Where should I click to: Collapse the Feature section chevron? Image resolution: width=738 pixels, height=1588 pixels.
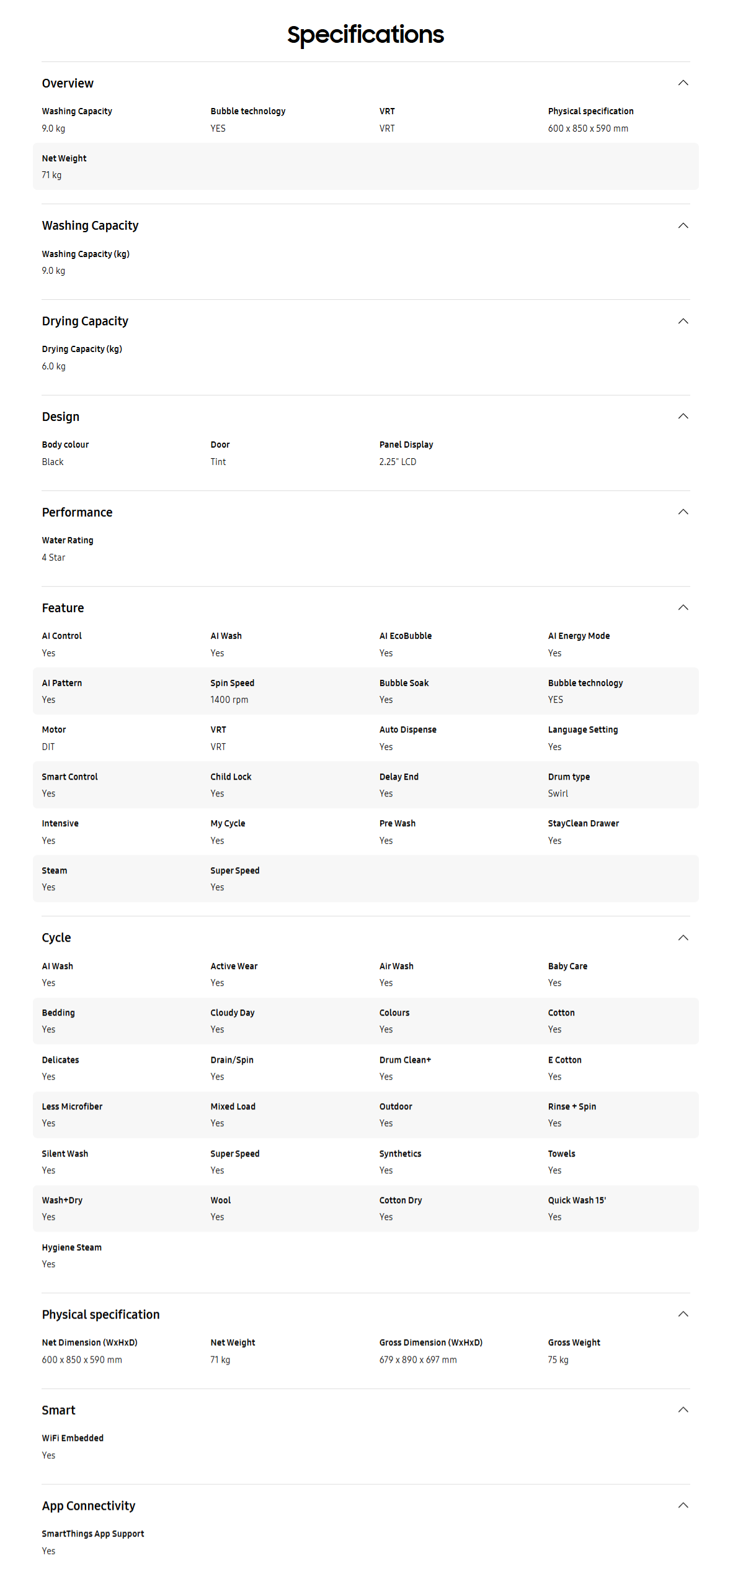pos(683,607)
